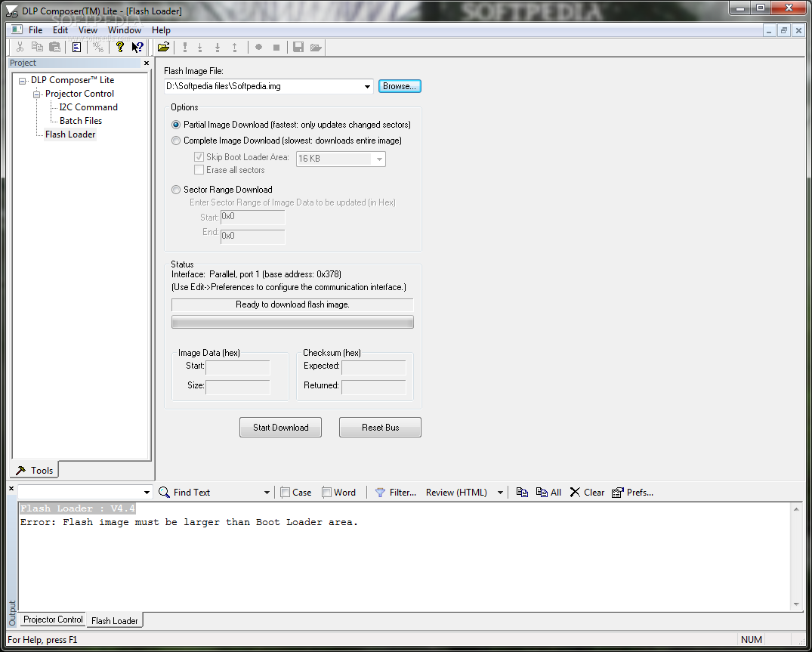Click the document page toolbar icon

tap(76, 47)
